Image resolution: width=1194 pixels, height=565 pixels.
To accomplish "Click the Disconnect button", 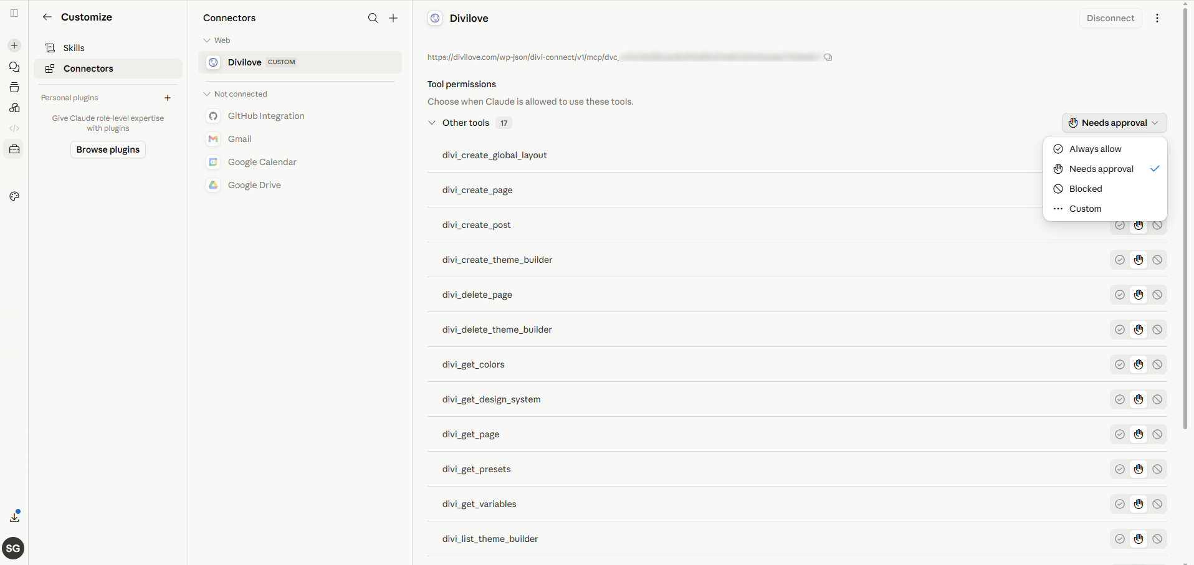I will coord(1110,18).
